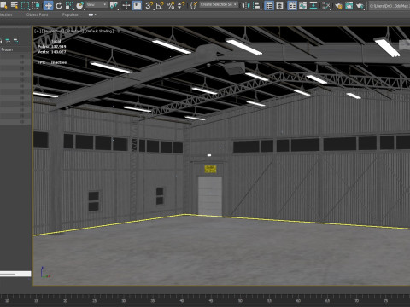
Task: Switch to the Object Paint ribbon tab
Action: tap(37, 14)
